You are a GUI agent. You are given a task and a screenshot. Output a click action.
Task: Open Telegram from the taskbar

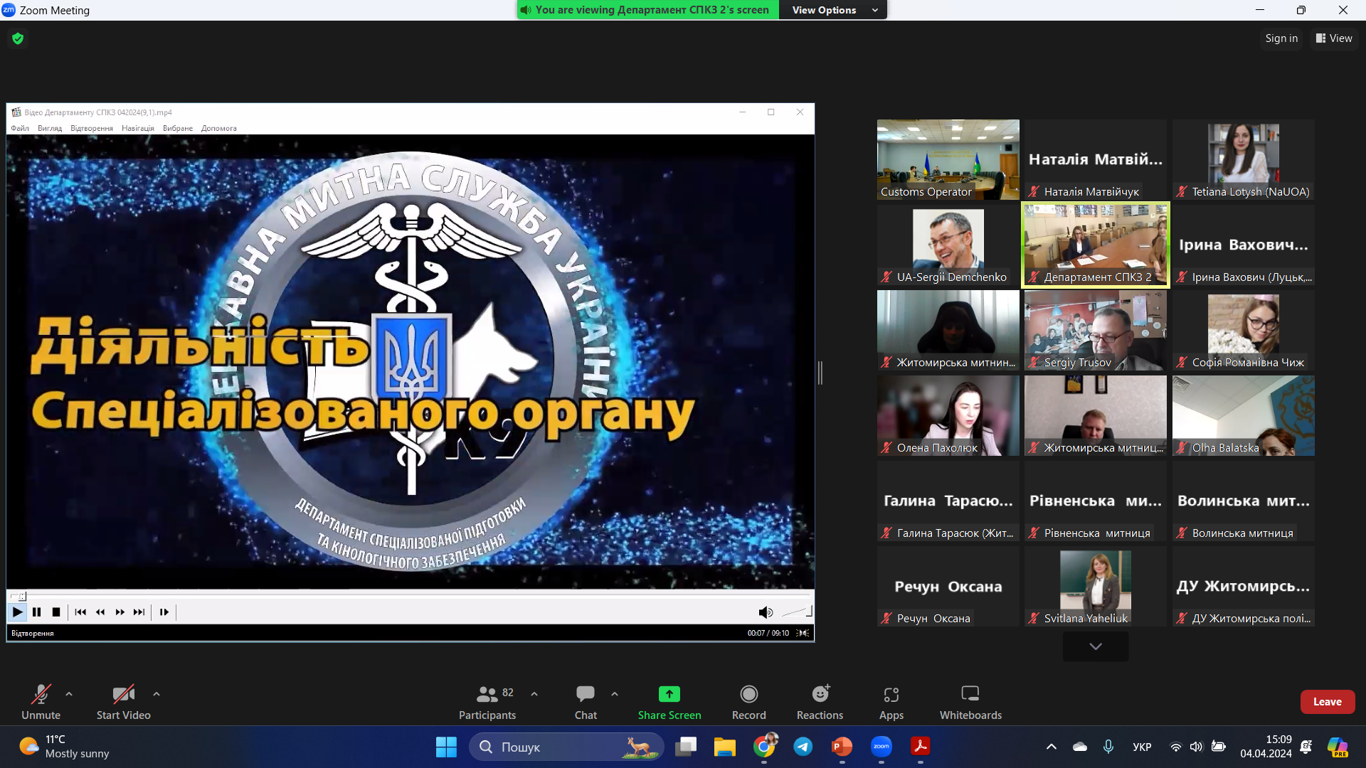coord(803,747)
